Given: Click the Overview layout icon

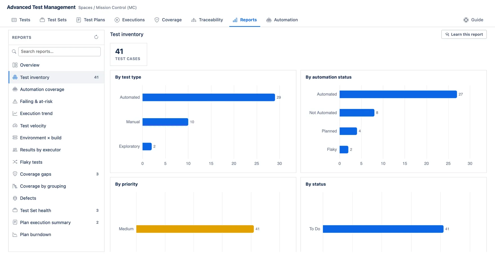Looking at the screenshot, I should [x=15, y=65].
